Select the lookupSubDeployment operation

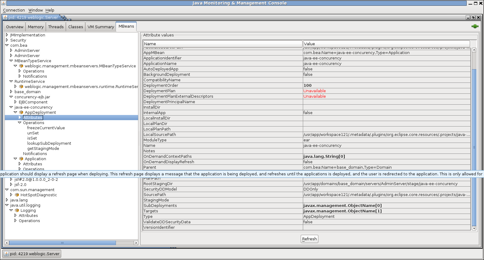(x=49, y=143)
